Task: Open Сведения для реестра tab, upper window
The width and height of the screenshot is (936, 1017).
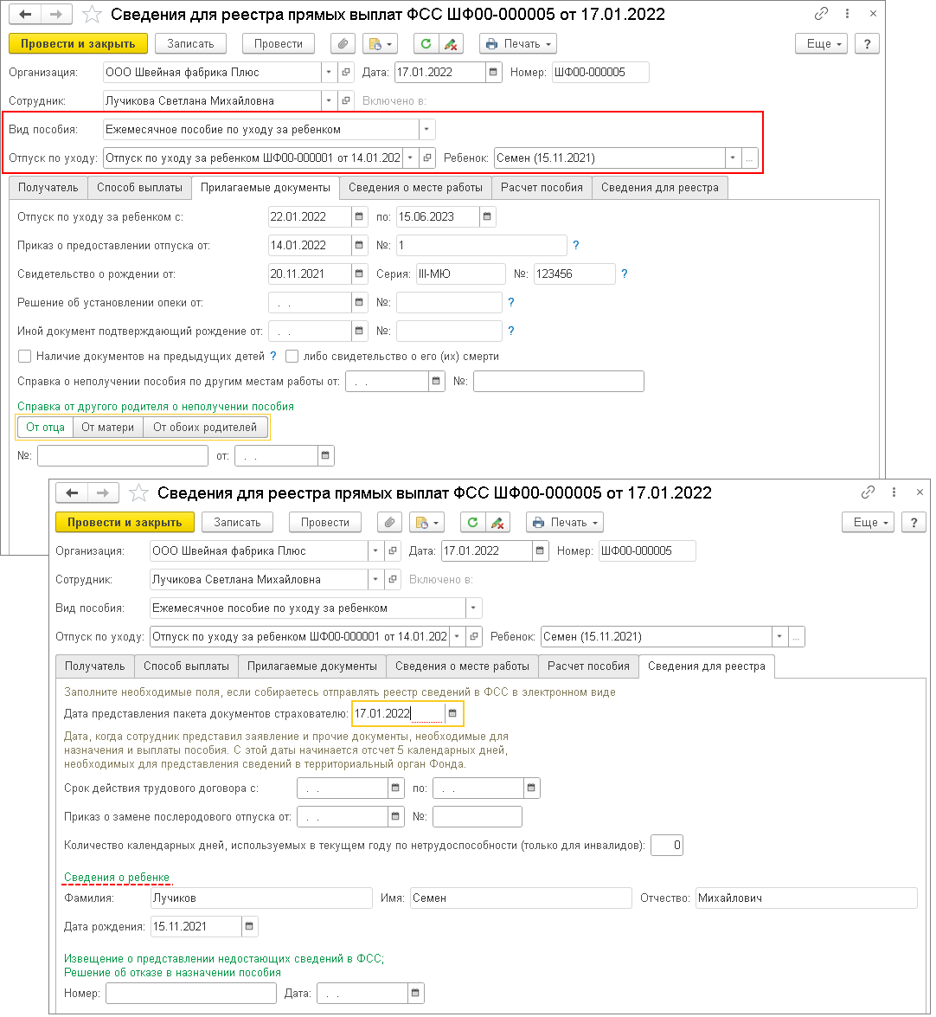Action: point(660,188)
